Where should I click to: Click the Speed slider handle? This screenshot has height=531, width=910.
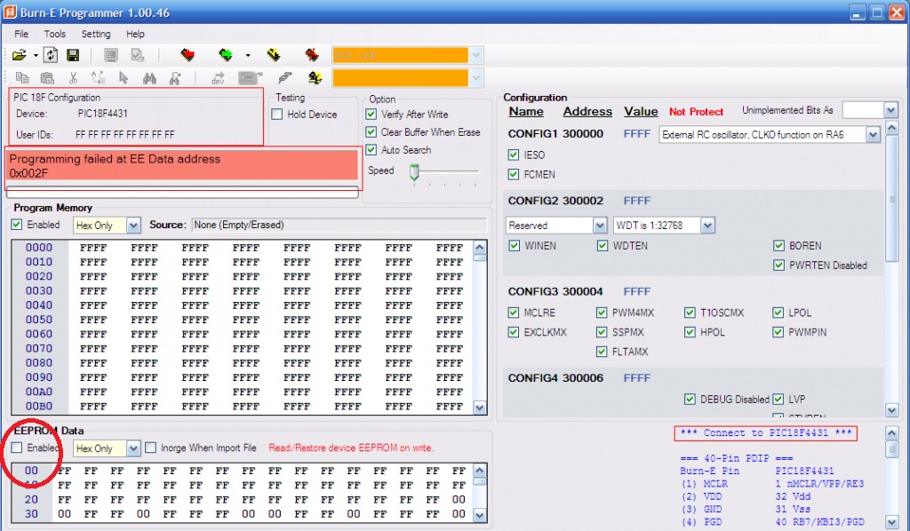pyautogui.click(x=414, y=171)
